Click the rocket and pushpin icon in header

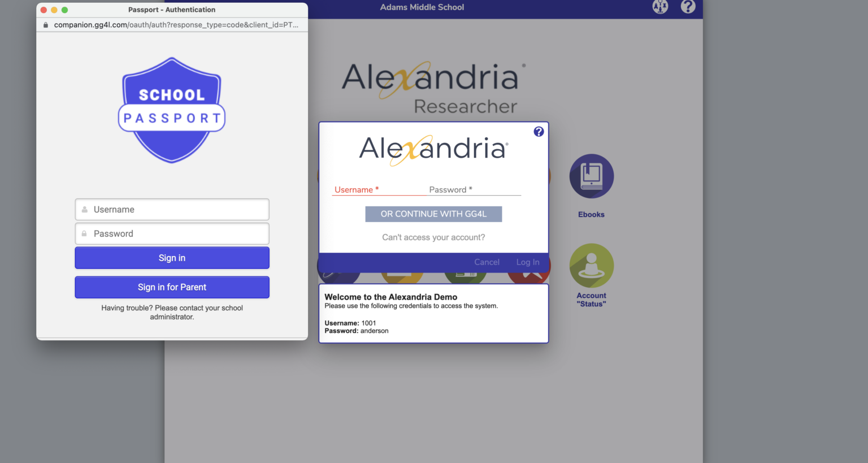660,7
